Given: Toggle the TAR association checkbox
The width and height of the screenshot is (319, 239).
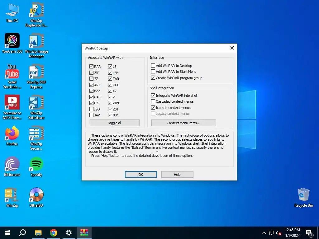Looking at the screenshot, I should point(110,79).
